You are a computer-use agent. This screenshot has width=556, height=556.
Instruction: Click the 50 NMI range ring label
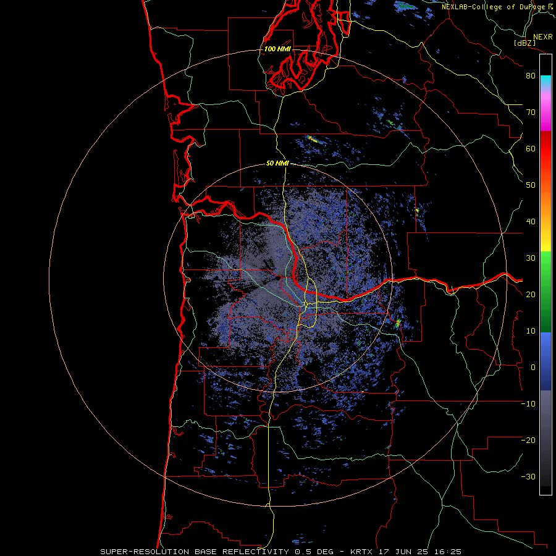[277, 164]
